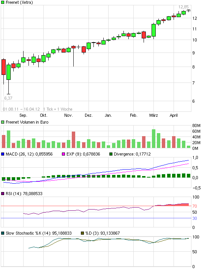
Task: Click the MACD axis label -0,5
Action: (x=196, y=188)
